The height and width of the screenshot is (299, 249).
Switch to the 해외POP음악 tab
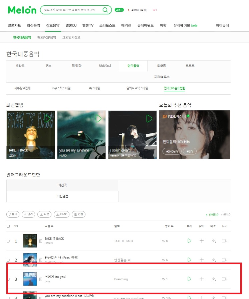click(x=47, y=37)
